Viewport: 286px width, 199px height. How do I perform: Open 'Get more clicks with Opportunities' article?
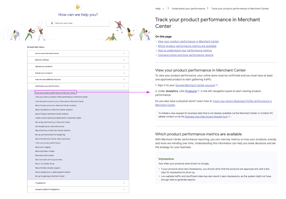48,160
